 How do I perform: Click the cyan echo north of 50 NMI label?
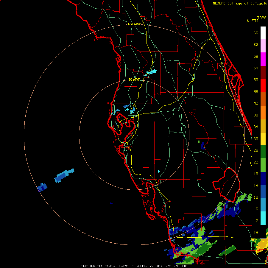coord(150,73)
